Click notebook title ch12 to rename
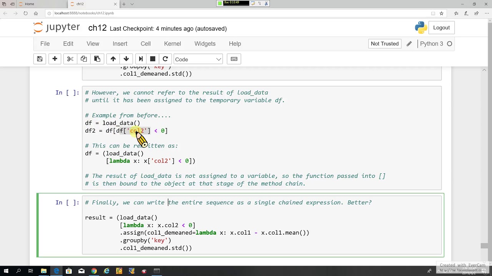 tap(97, 28)
